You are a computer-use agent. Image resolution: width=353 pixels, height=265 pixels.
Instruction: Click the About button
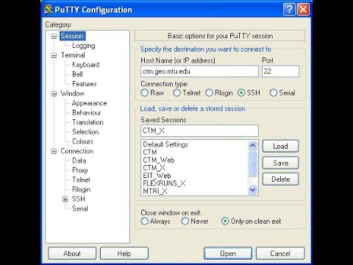pyautogui.click(x=72, y=253)
